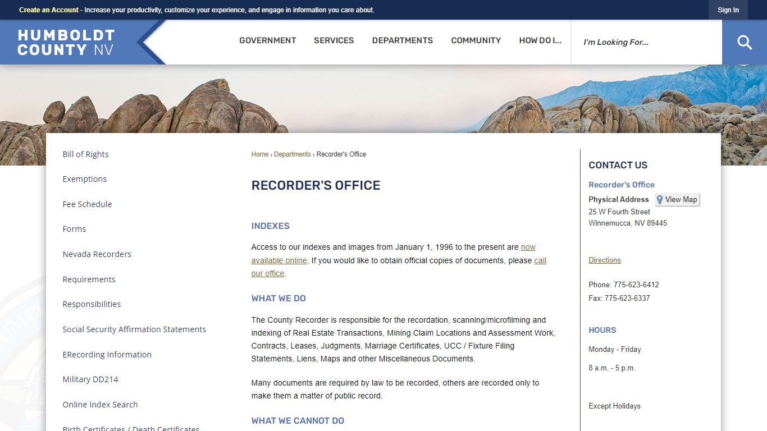Viewport: 767px width, 431px height.
Task: Open the Departments menu
Action: (403, 40)
